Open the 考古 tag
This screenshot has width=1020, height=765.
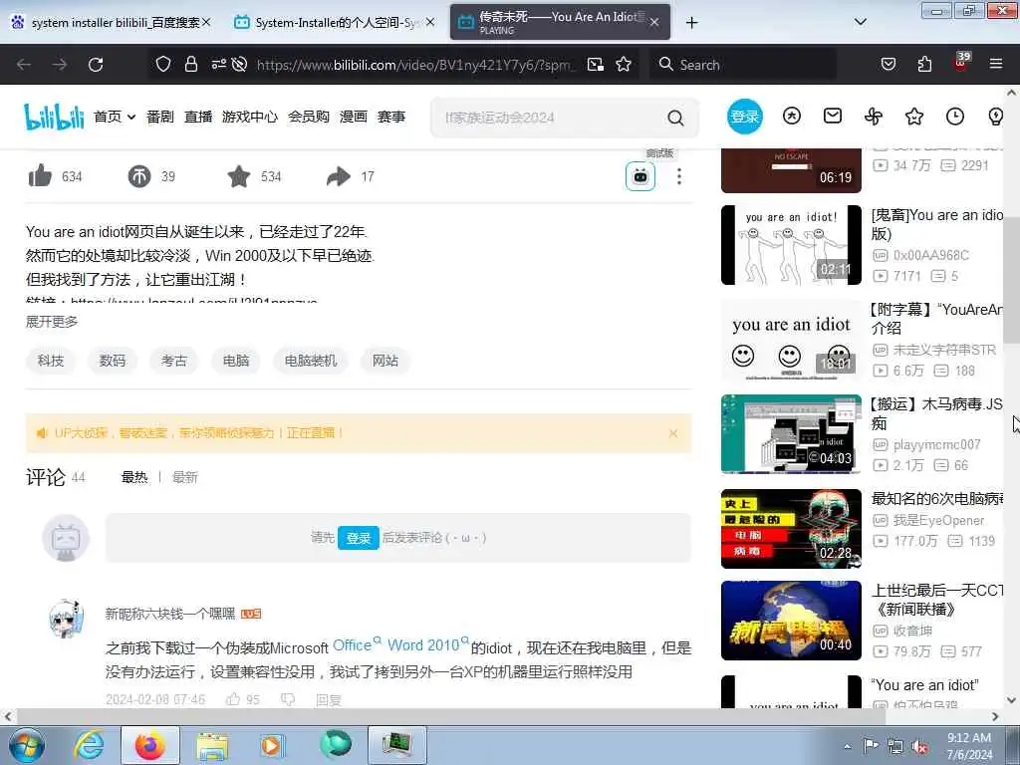pos(174,361)
